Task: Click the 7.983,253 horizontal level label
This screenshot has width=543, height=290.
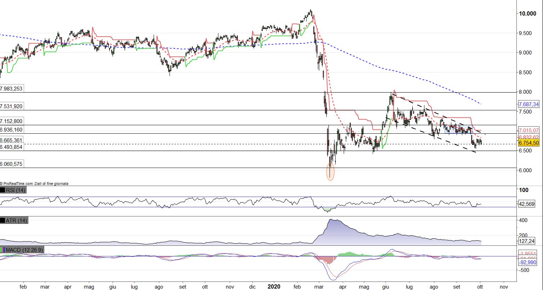Action: 12,89
